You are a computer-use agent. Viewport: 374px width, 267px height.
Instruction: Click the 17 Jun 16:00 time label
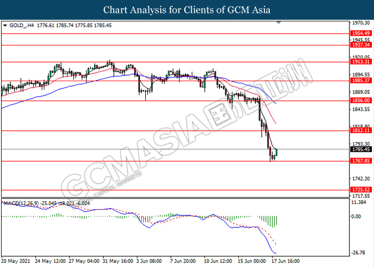[x=285, y=261]
